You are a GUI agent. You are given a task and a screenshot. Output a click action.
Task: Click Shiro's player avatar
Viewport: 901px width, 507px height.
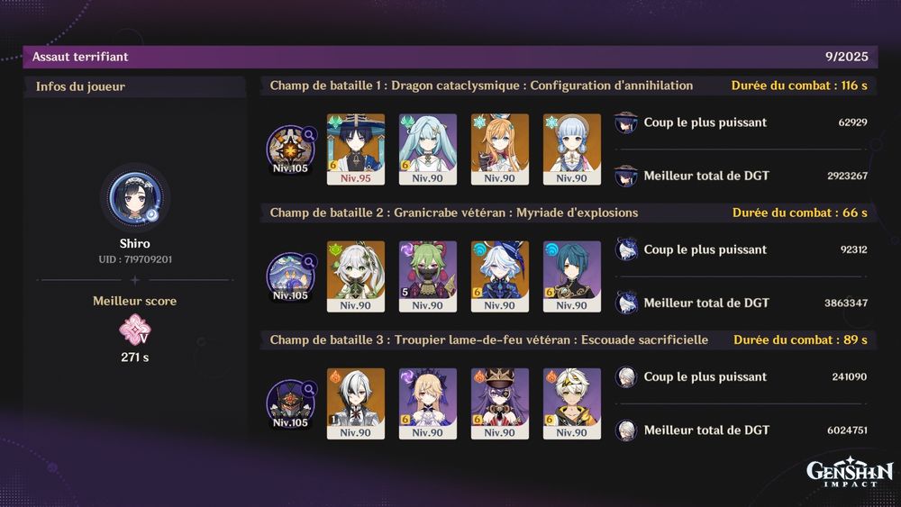click(x=135, y=197)
